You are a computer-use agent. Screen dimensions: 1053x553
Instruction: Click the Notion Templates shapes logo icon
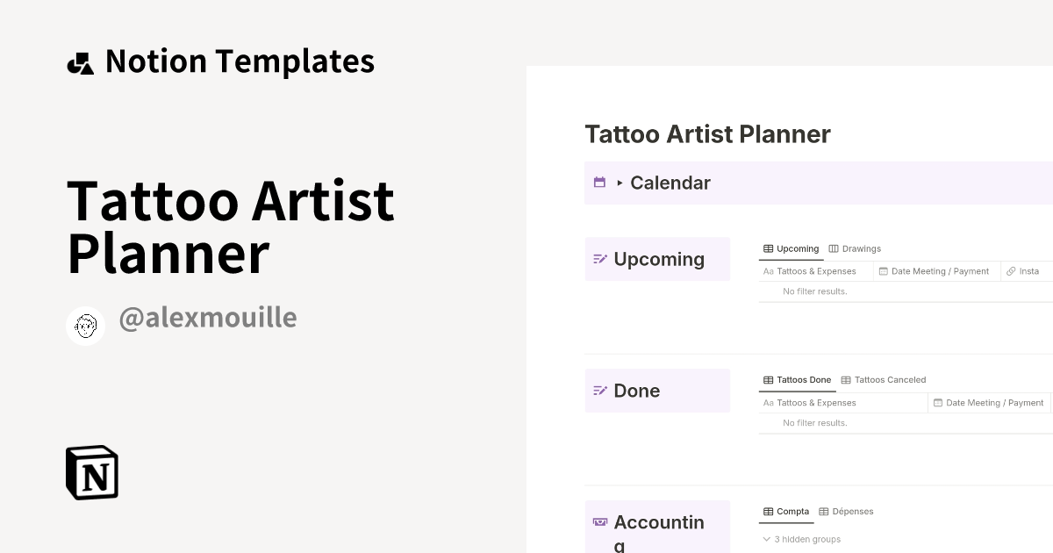[81, 62]
